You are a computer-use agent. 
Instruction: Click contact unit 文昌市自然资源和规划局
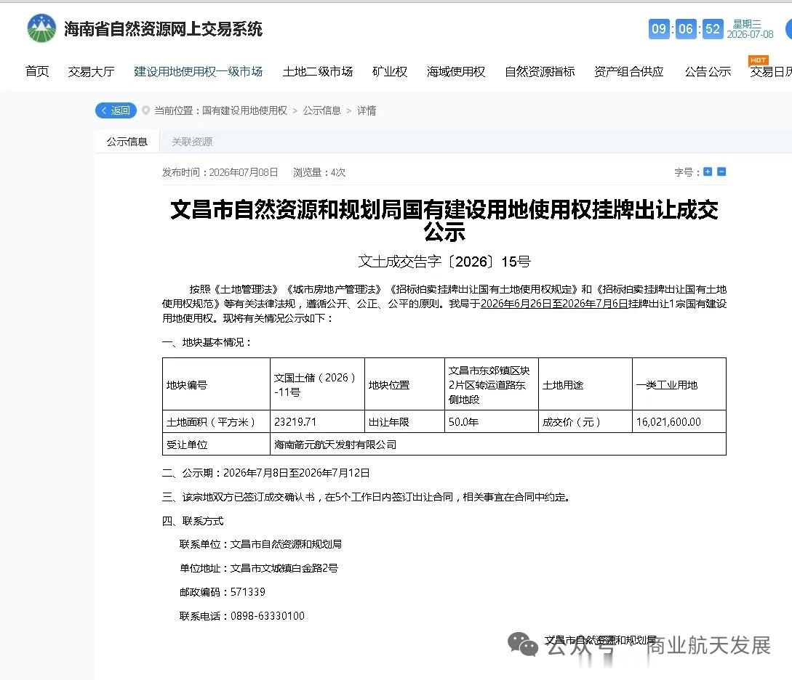coord(286,544)
